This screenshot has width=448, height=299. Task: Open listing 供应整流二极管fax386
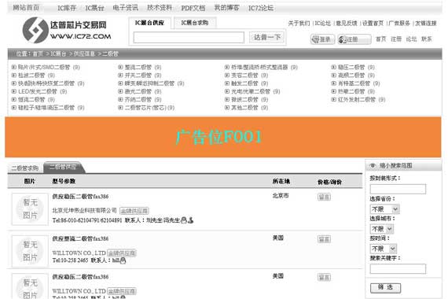[x=80, y=238]
